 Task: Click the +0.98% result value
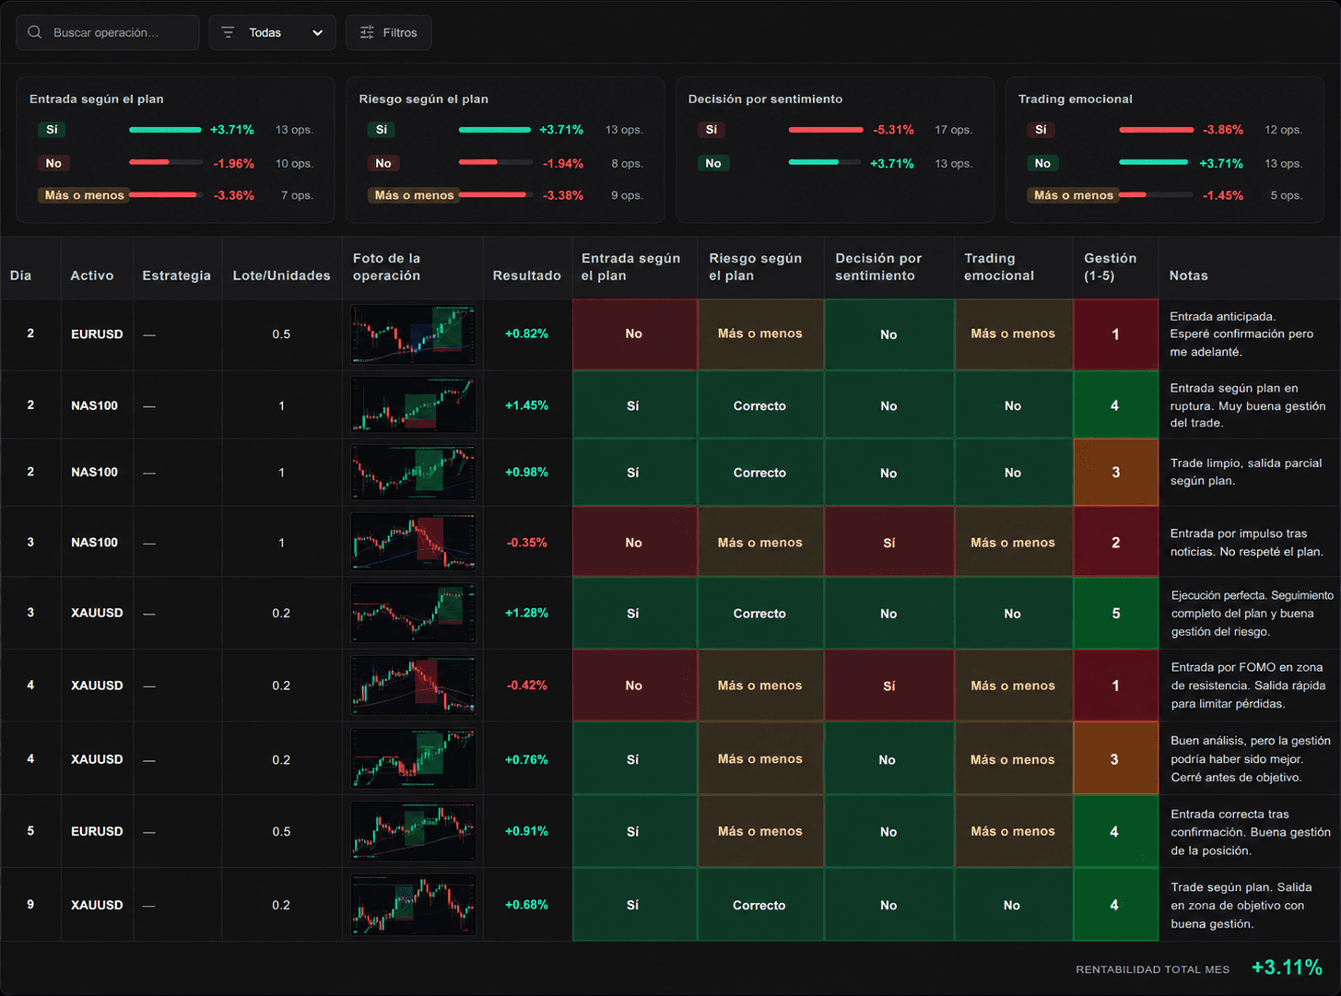(526, 473)
